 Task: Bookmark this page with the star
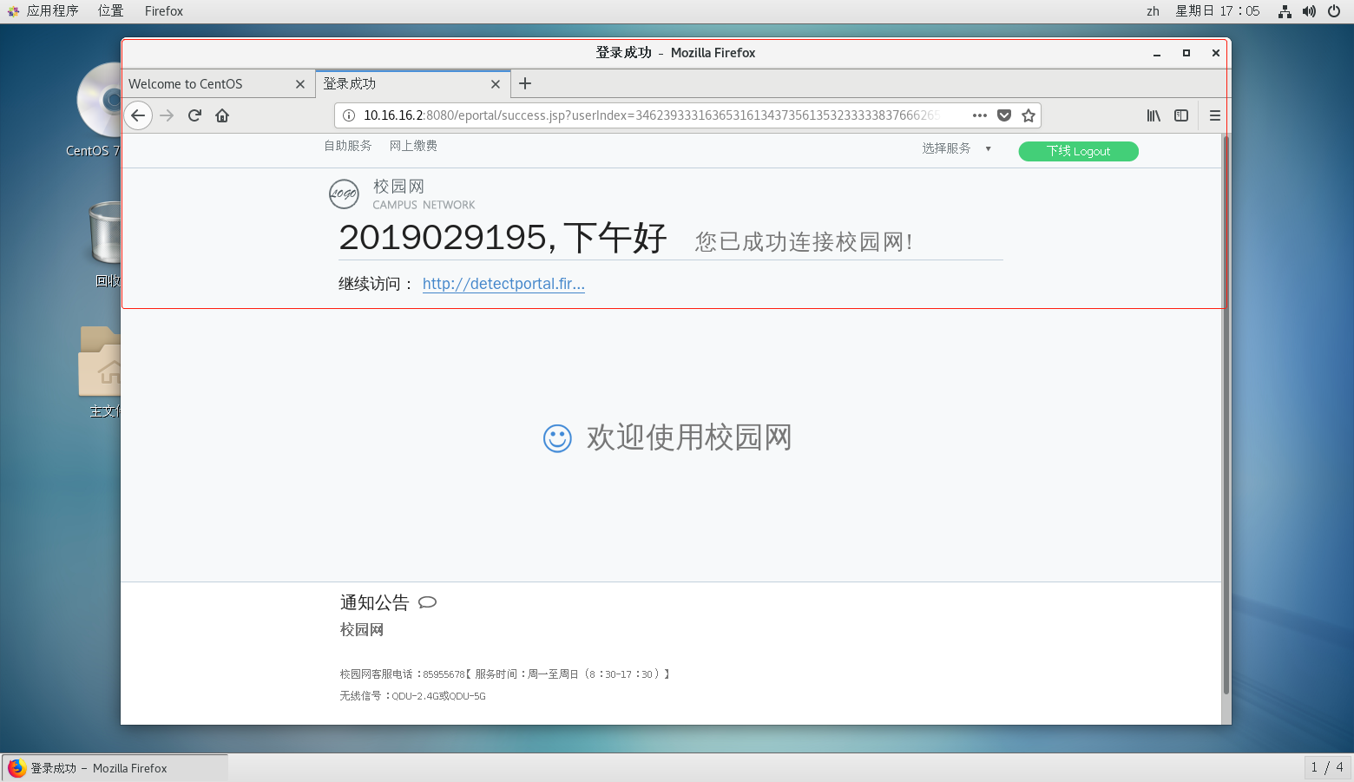tap(1029, 115)
